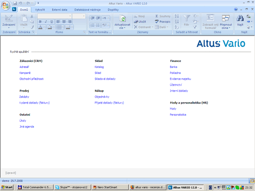This screenshot has width=255, height=191.
Task: Open the Externí data ribbon tab
Action: (59, 10)
